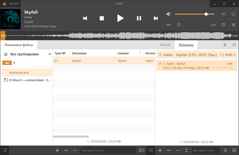Click the library Быстрый поиск search field

tap(108, 150)
